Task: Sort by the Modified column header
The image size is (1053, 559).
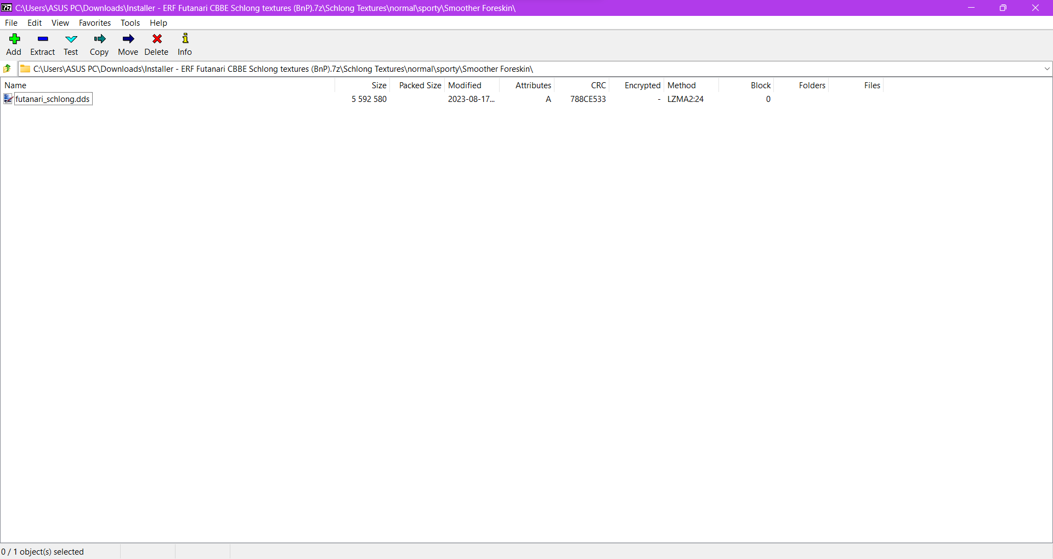Action: pyautogui.click(x=472, y=85)
